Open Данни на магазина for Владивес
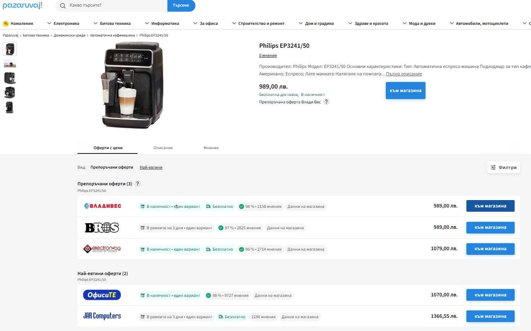 [x=306, y=206]
